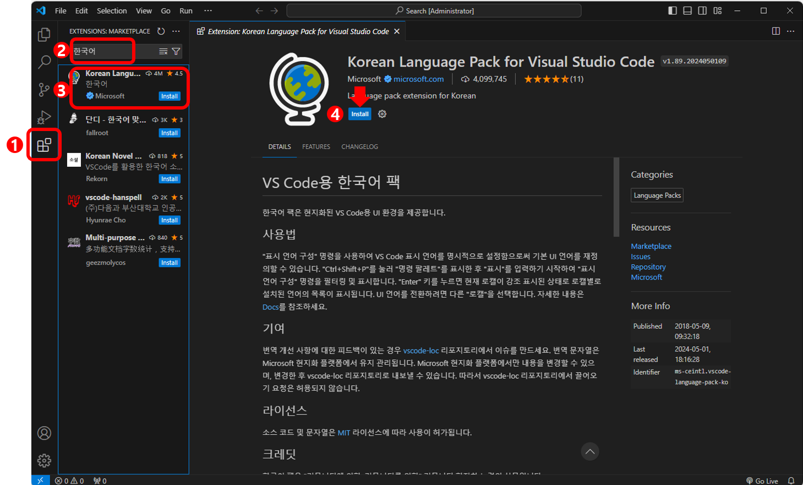
Task: Install the 단디 한국어 extension
Action: point(170,133)
